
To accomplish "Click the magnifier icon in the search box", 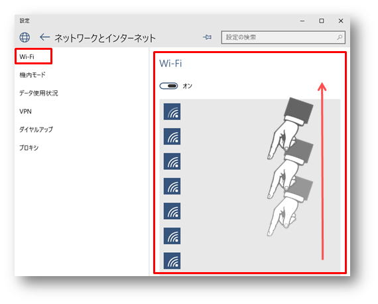I will pos(340,37).
